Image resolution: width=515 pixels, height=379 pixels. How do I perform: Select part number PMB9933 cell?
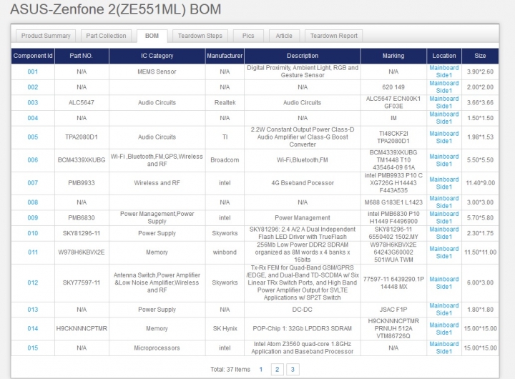tap(82, 183)
